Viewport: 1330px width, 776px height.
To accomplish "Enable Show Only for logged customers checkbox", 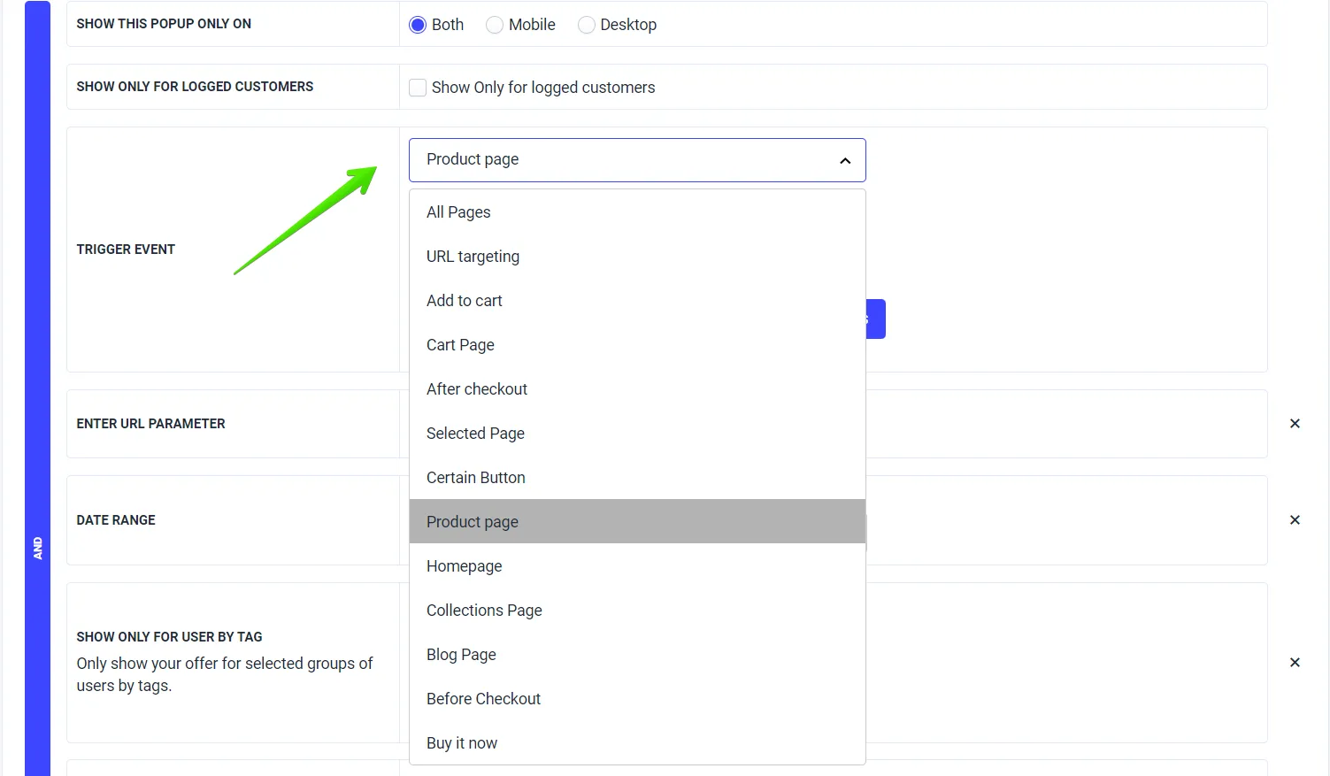I will tap(418, 88).
